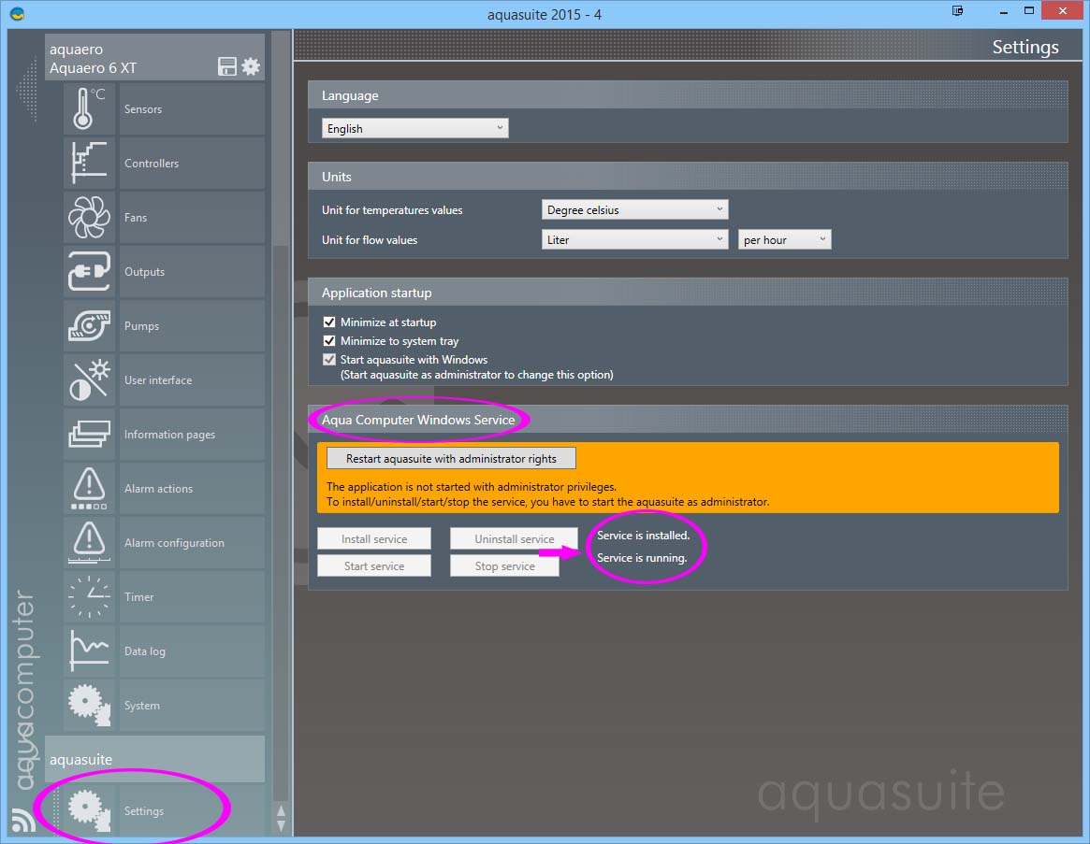The image size is (1090, 844).
Task: Click the Start service button
Action: (374, 566)
